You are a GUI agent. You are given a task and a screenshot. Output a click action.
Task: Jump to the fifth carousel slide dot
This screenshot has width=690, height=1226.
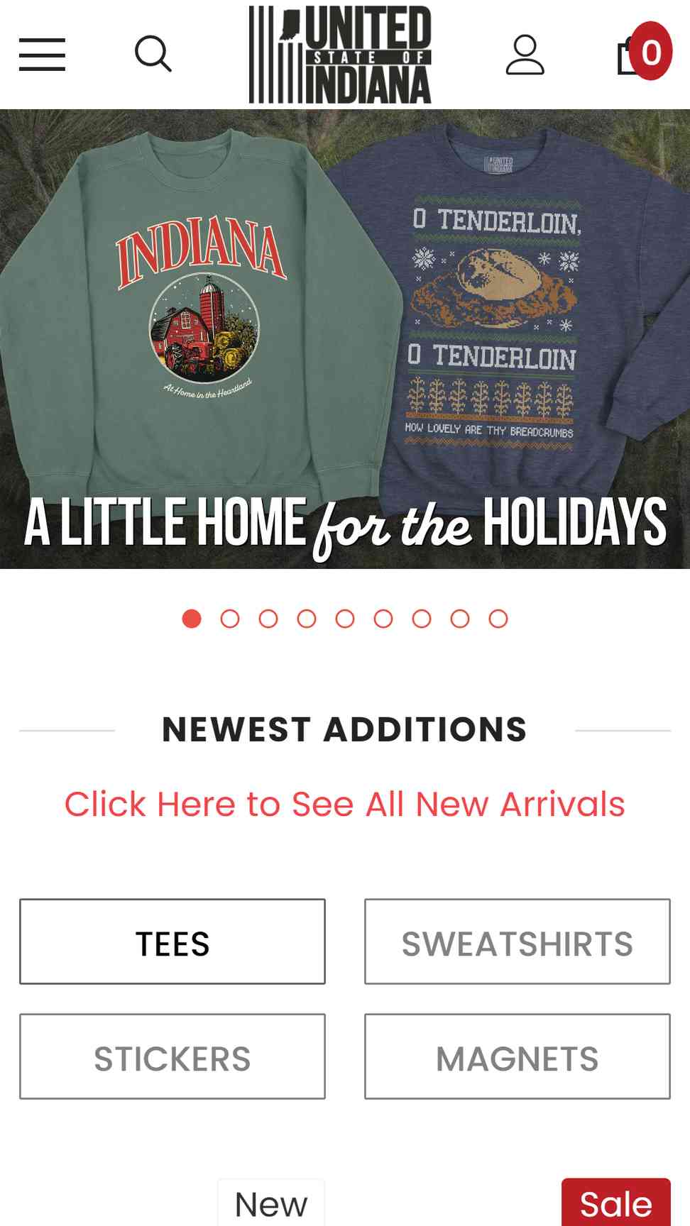coord(345,619)
